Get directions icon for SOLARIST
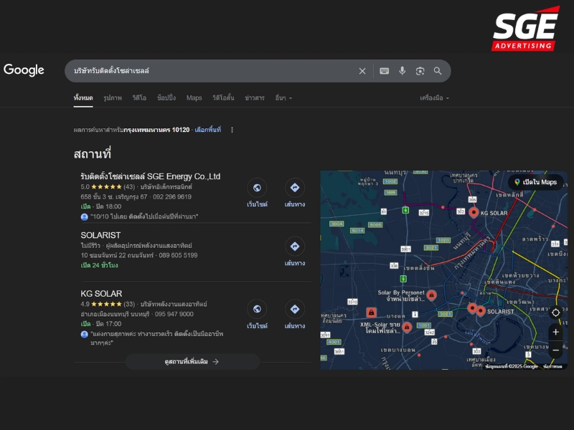Viewport: 574px width, 430px height. point(295,247)
